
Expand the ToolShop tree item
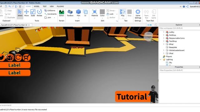point(164,41)
